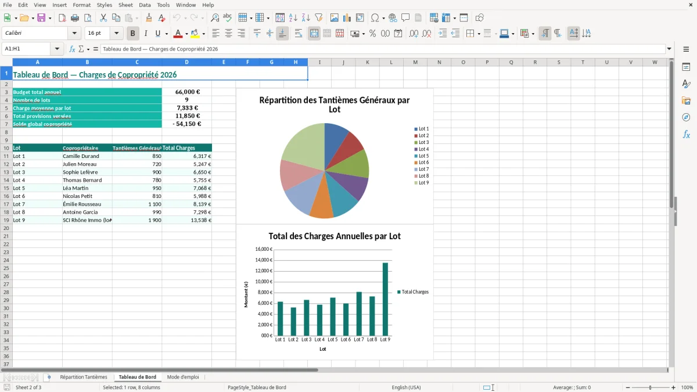This screenshot has height=392, width=697.
Task: Toggle right-to-left text direction
Action: 558,34
